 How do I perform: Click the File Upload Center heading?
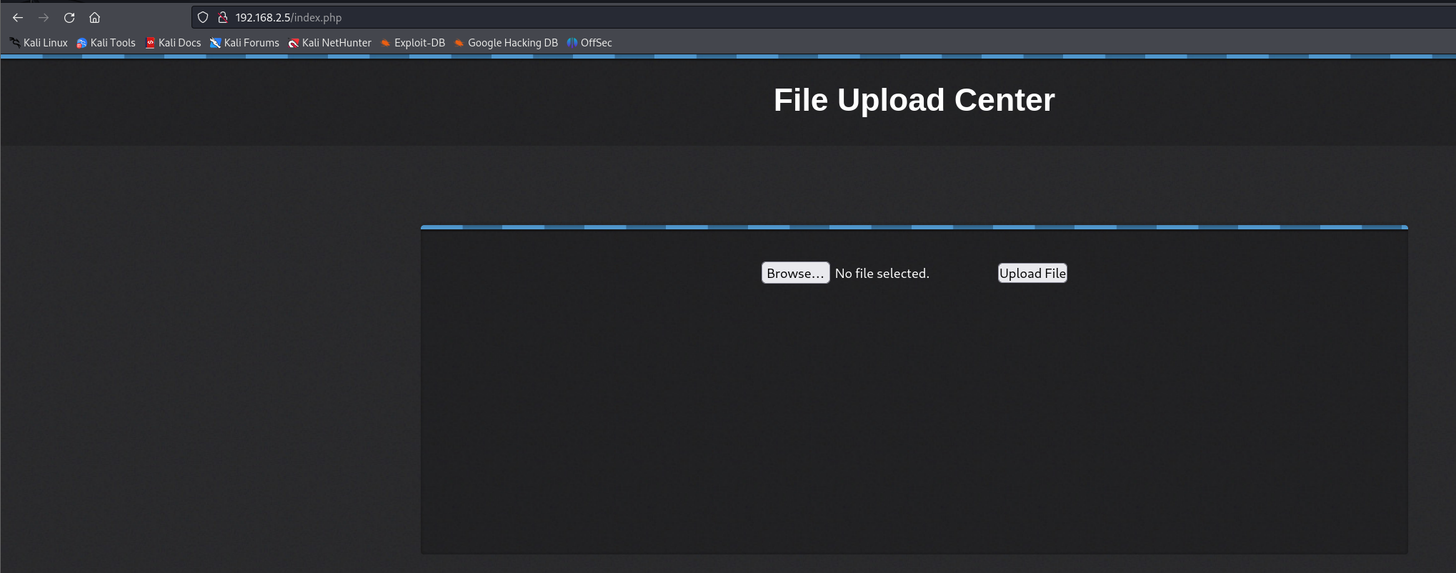pyautogui.click(x=914, y=100)
